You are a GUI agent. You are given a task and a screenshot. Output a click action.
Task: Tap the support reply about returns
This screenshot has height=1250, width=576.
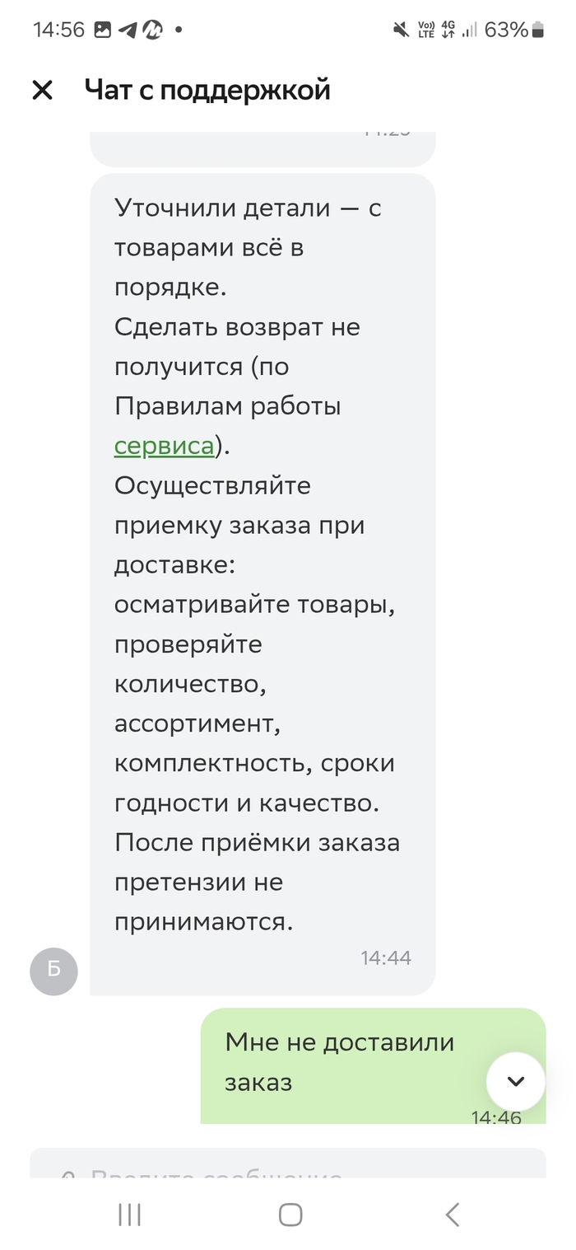262,564
